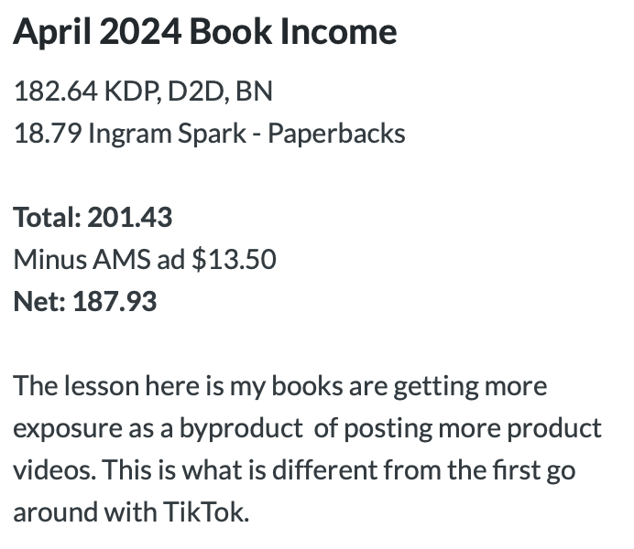
Task: Click the $13.50 ad cost
Action: coord(234,260)
